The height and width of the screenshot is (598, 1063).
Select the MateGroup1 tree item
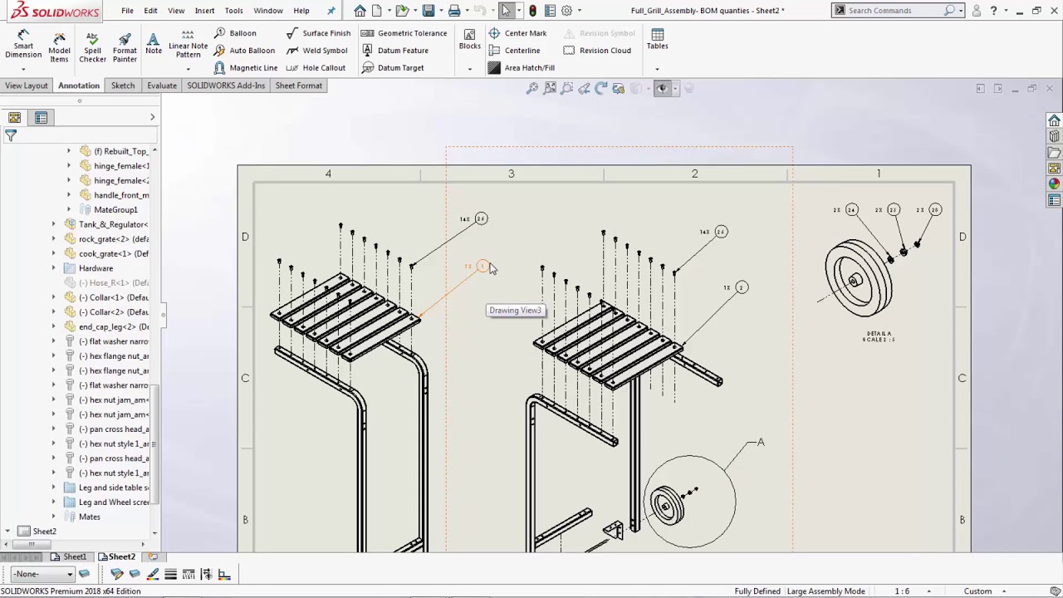point(115,210)
